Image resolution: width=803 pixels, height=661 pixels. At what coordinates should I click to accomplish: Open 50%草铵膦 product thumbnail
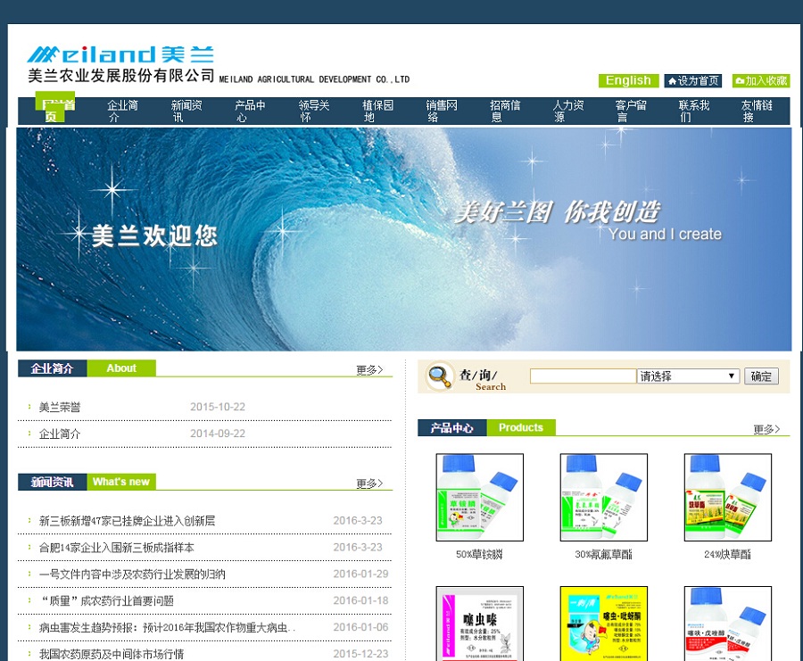(x=480, y=497)
